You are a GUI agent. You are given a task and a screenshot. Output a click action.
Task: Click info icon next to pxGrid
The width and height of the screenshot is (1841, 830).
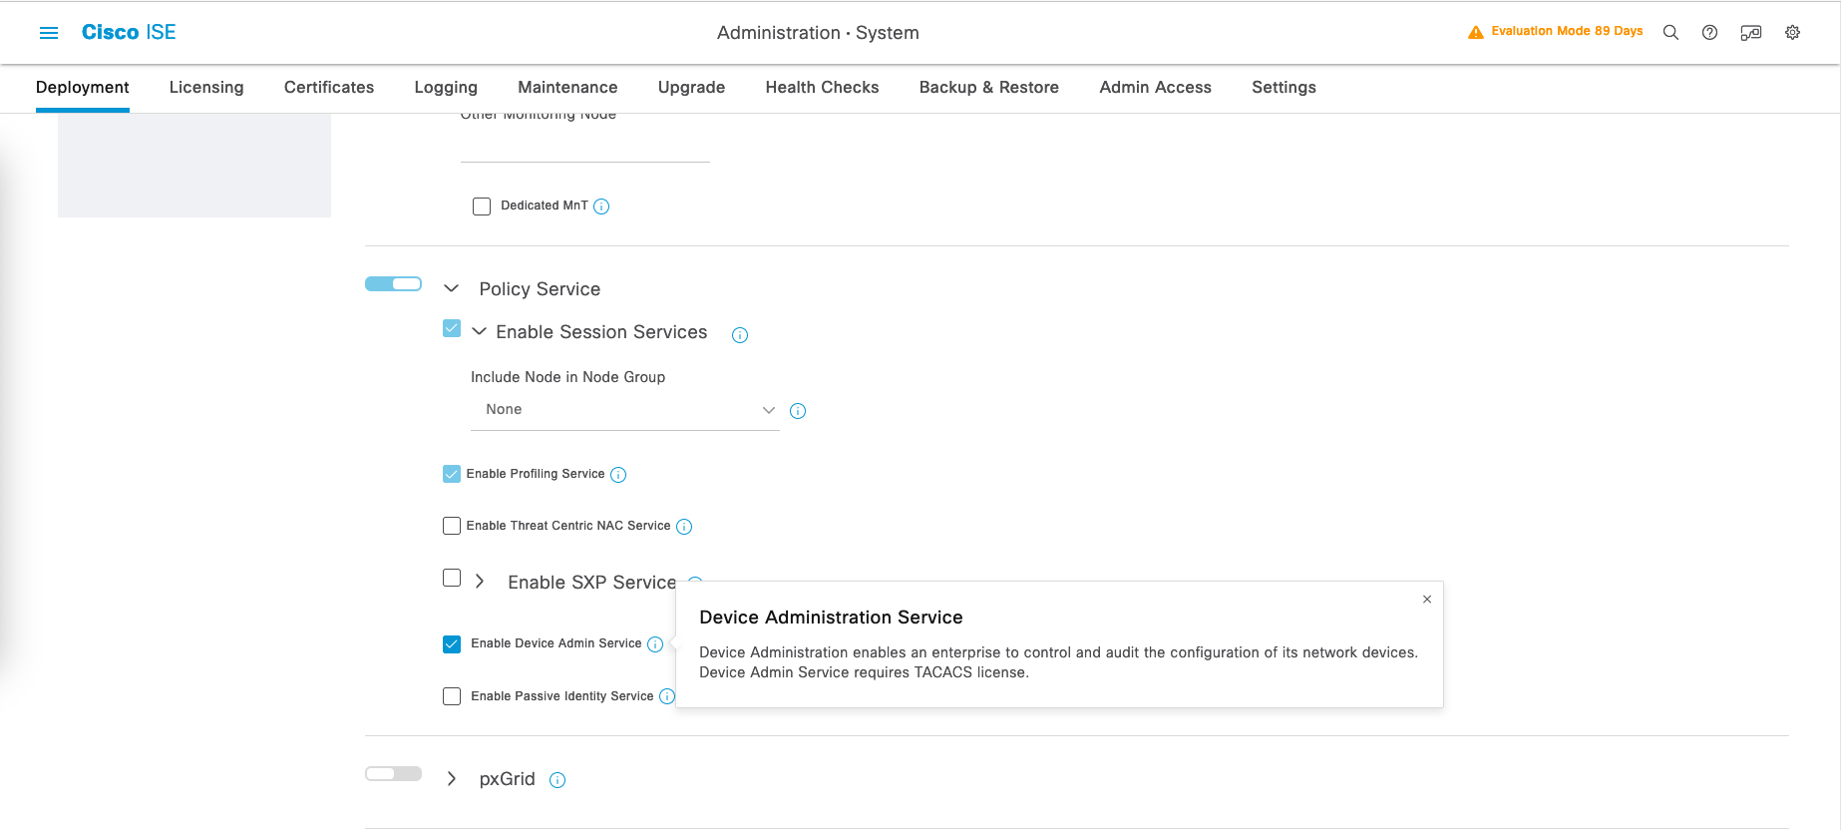[557, 780]
